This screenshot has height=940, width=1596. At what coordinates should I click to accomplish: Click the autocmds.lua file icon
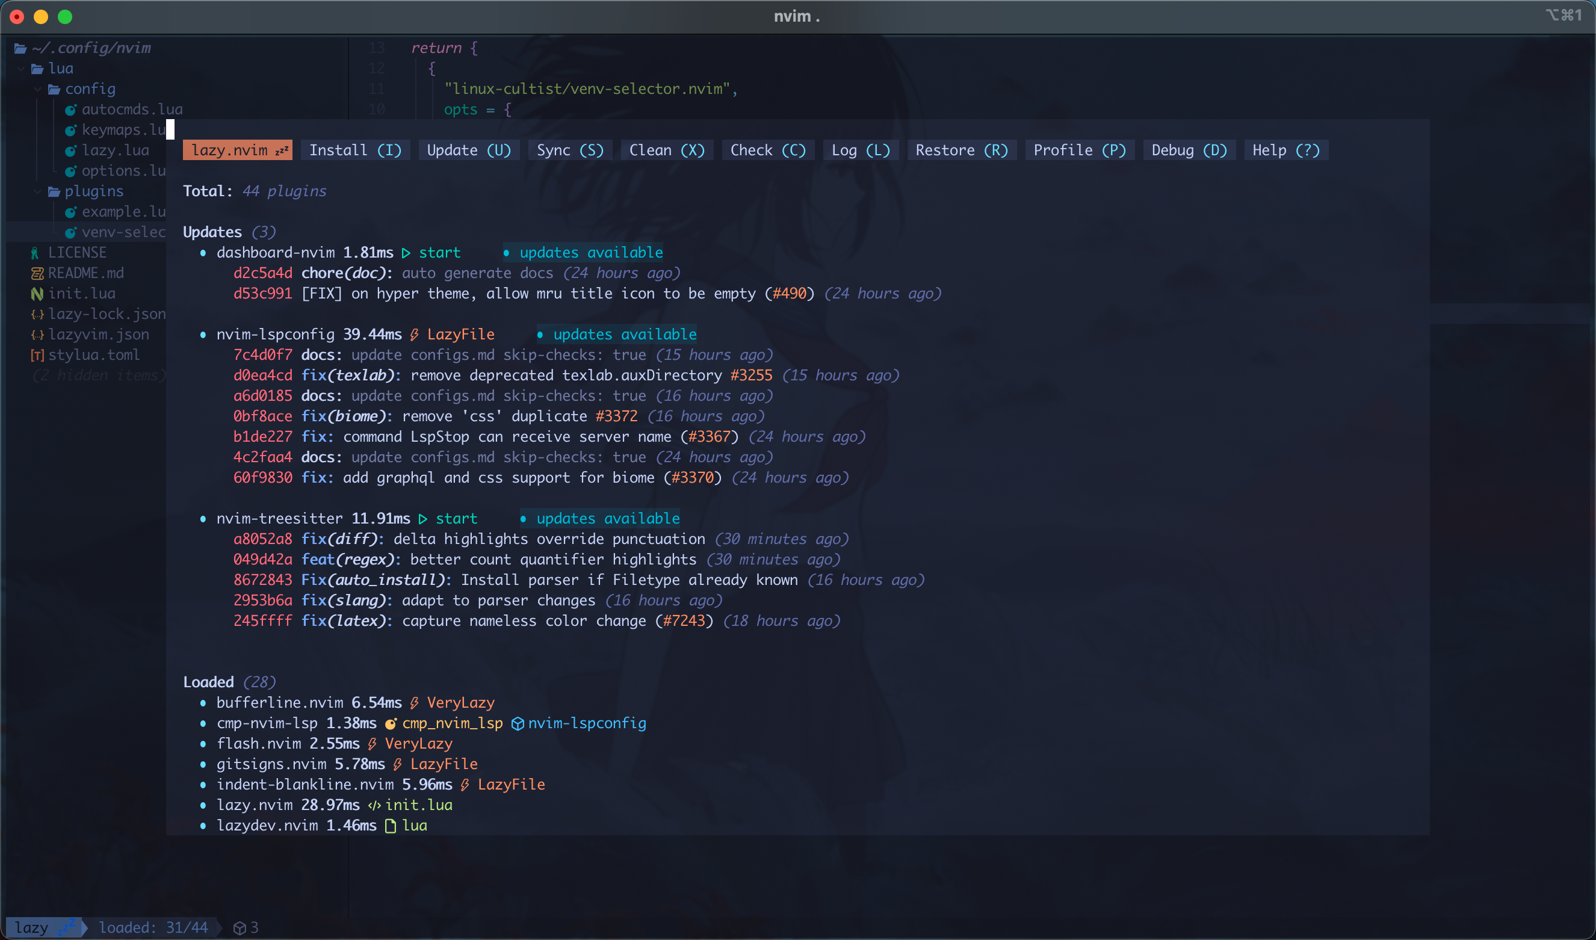71,110
